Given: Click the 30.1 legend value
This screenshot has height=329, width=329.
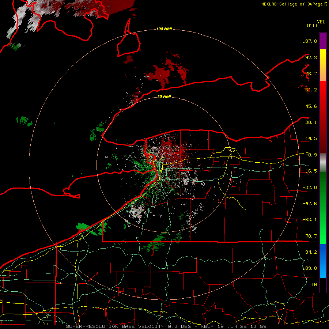Looking at the screenshot, I should pos(311,122).
